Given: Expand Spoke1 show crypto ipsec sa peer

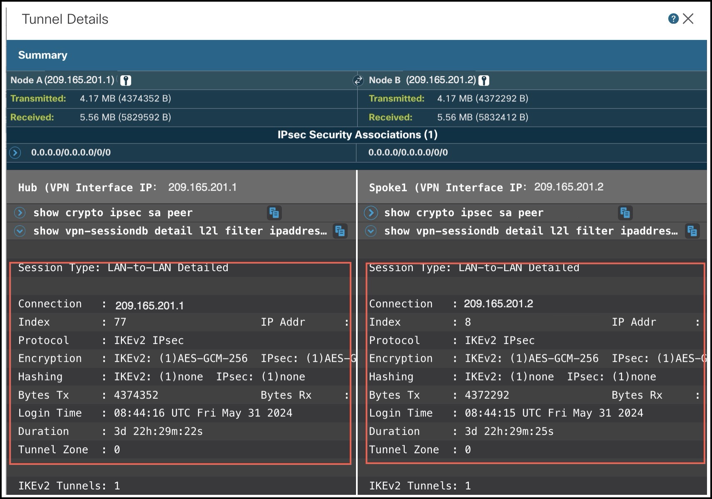Looking at the screenshot, I should (371, 213).
